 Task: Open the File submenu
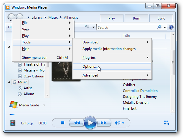(x=43, y=23)
